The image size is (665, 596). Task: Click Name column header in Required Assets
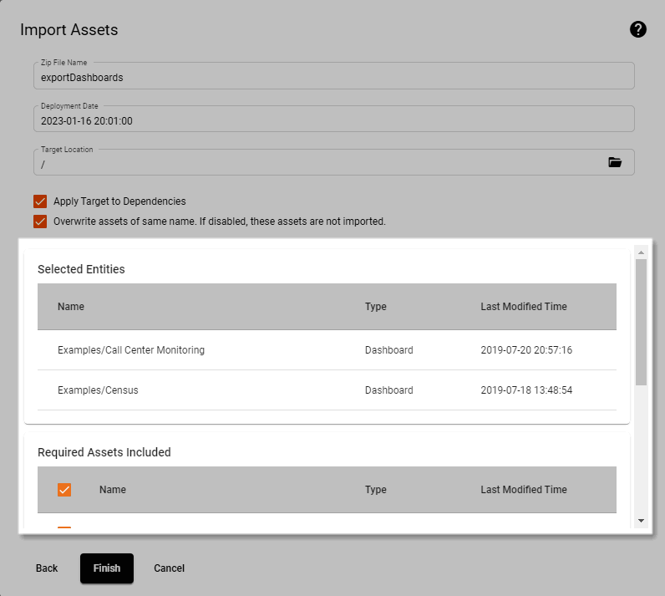coord(113,490)
